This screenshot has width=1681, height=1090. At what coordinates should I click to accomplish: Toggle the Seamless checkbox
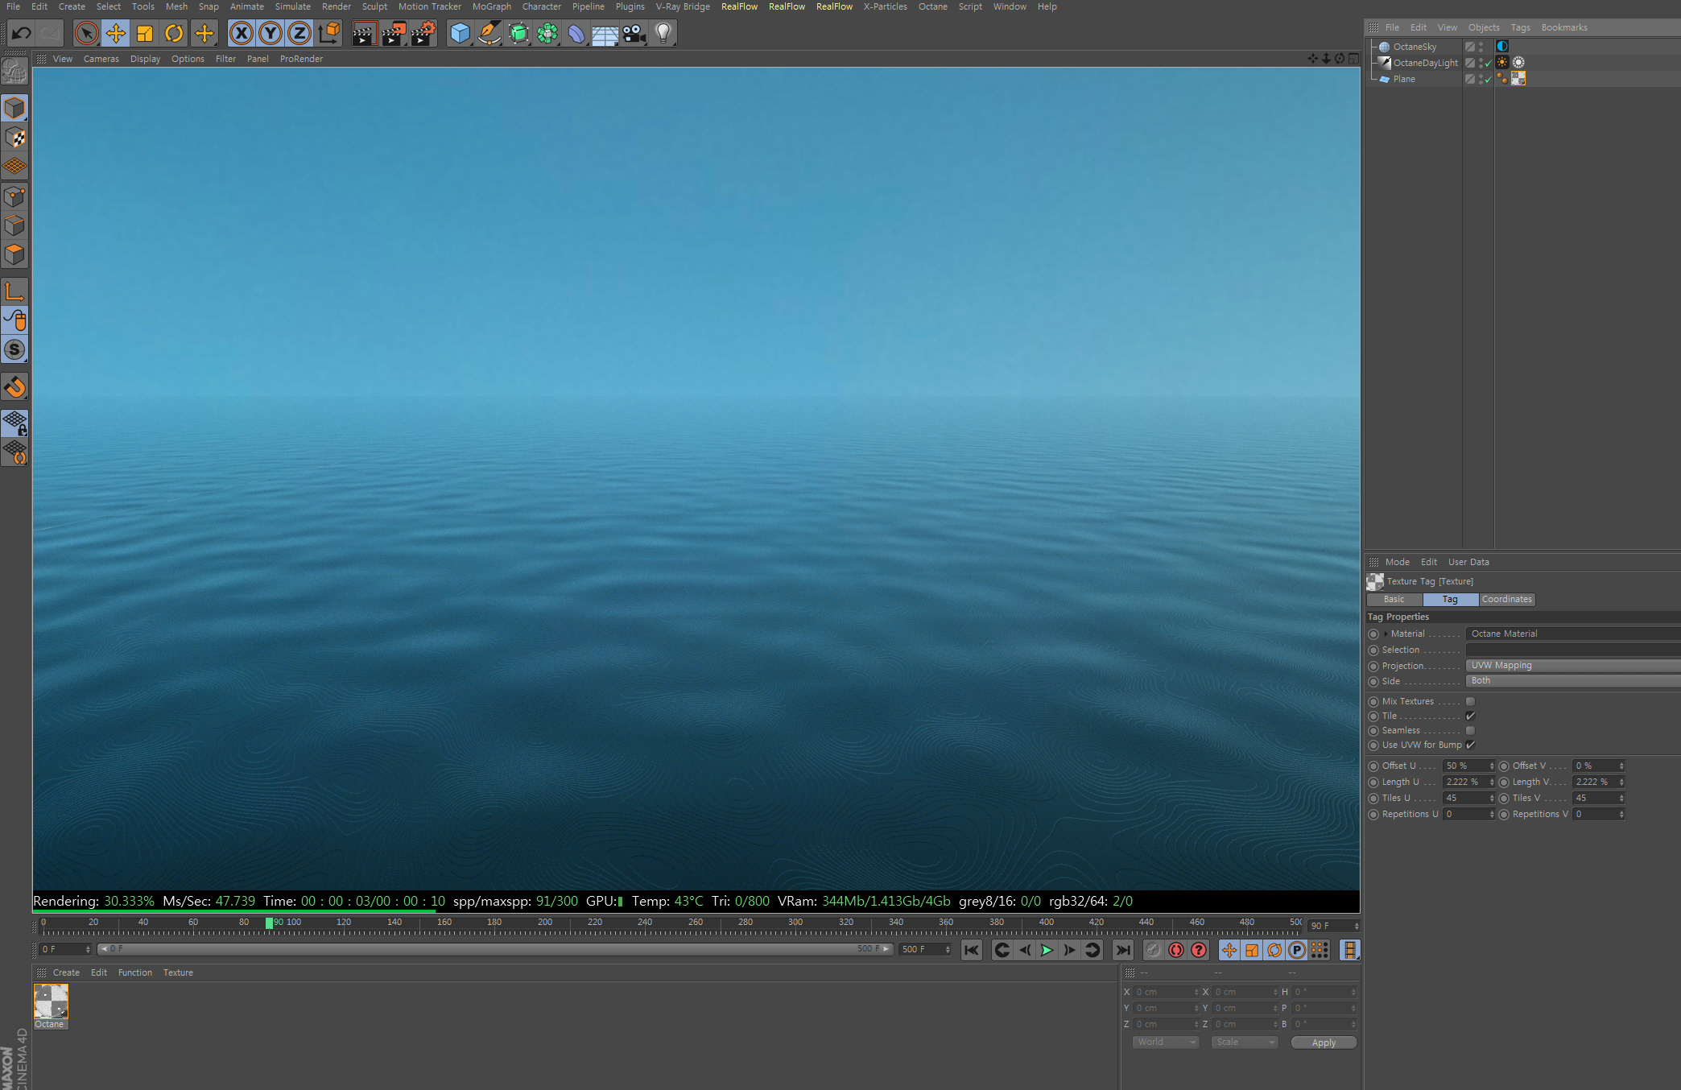[1470, 730]
